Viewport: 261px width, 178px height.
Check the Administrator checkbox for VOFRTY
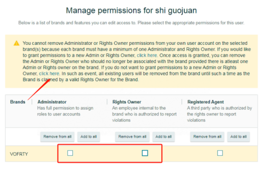pos(70,153)
